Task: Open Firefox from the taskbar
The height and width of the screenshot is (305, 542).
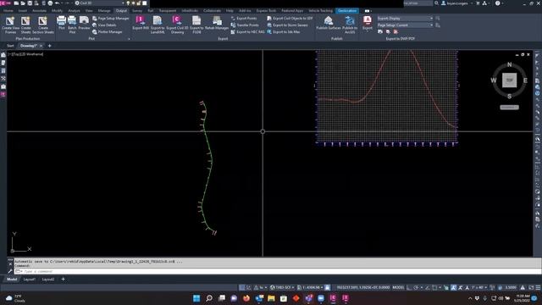Action: [x=246, y=298]
